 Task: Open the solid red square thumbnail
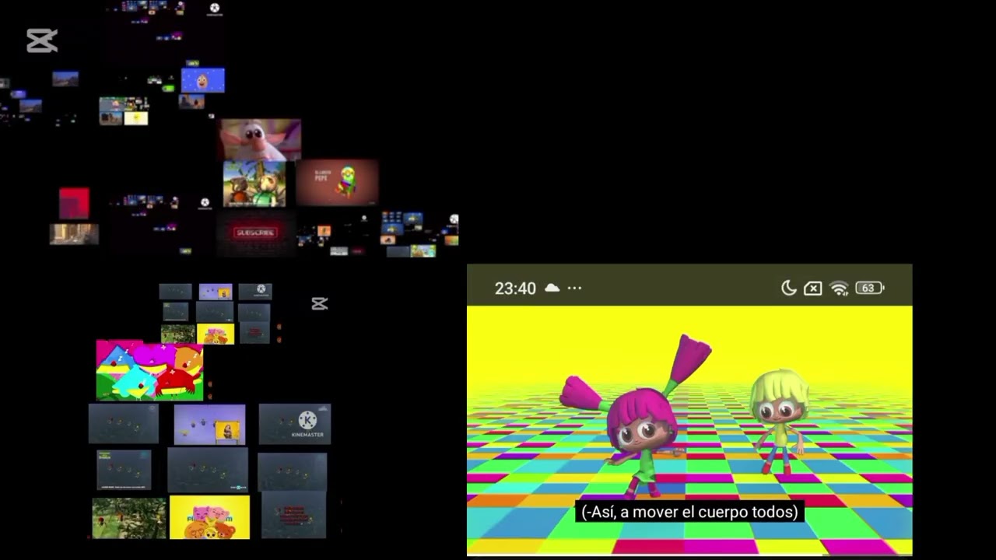pos(75,204)
